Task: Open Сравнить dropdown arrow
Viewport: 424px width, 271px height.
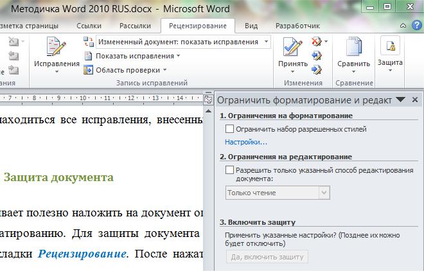Action: coord(354,72)
